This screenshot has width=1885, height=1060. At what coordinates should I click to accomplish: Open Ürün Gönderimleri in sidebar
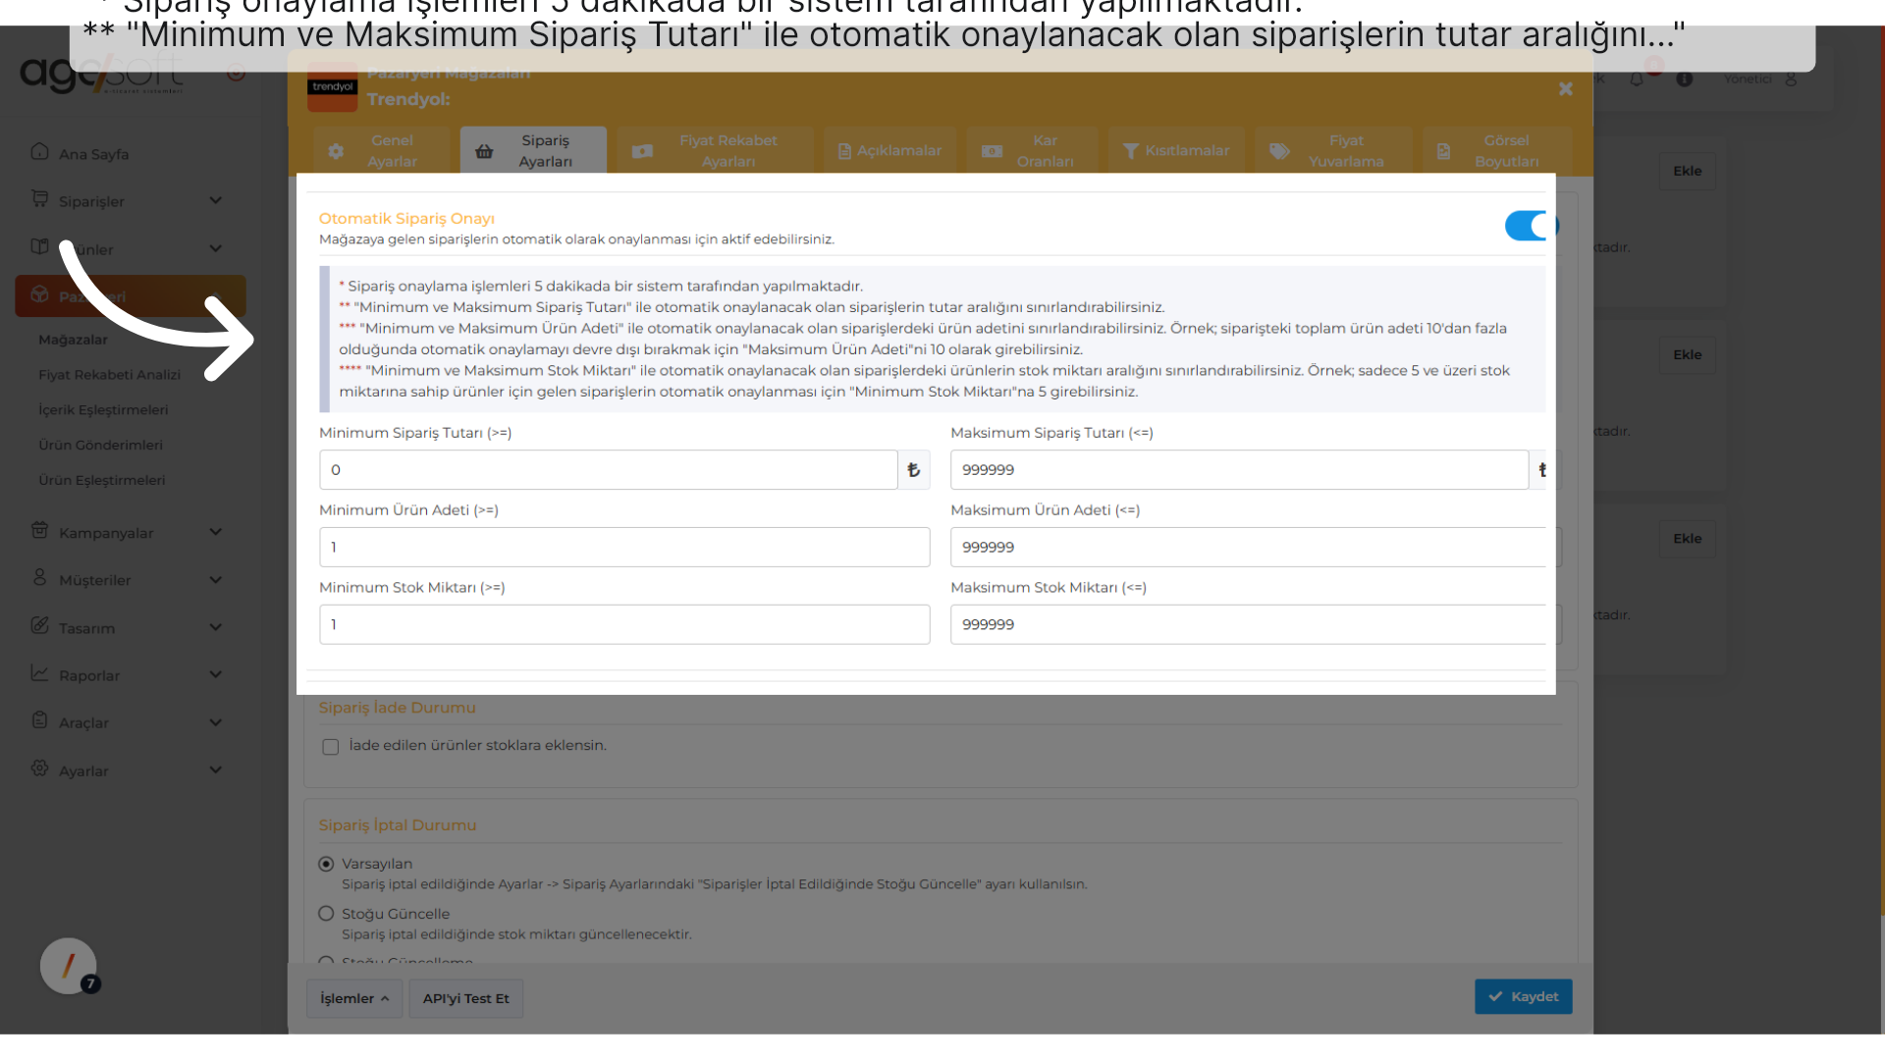[x=100, y=446]
